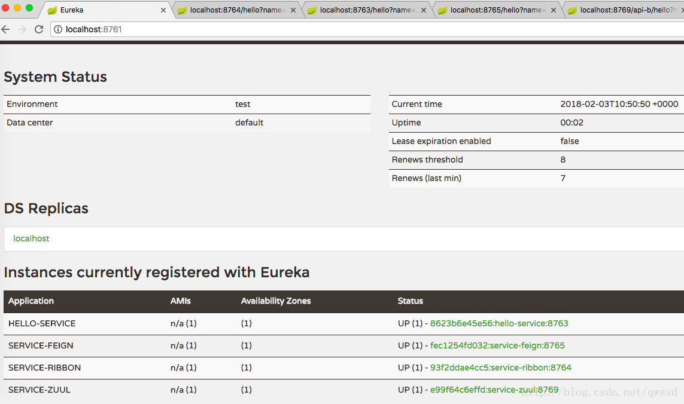
Task: Click n/a (1) in the SERVICE-ZUUL row
Action: (x=183, y=390)
